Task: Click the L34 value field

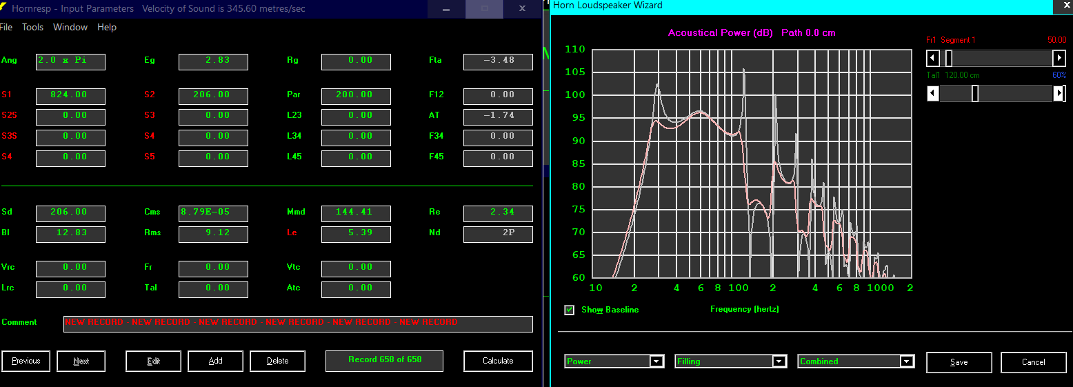Action: tap(356, 137)
